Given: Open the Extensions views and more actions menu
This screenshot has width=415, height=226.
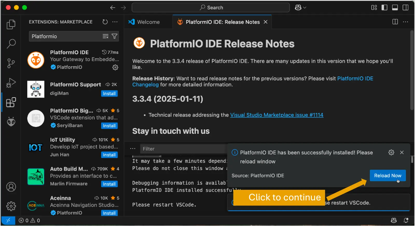Looking at the screenshot, I should [115, 22].
